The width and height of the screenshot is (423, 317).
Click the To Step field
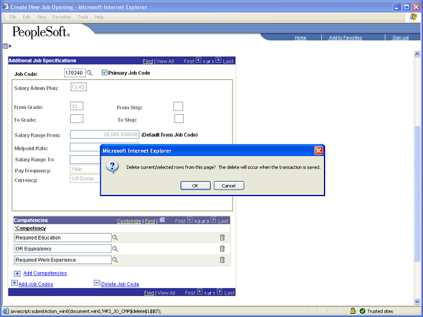[179, 119]
